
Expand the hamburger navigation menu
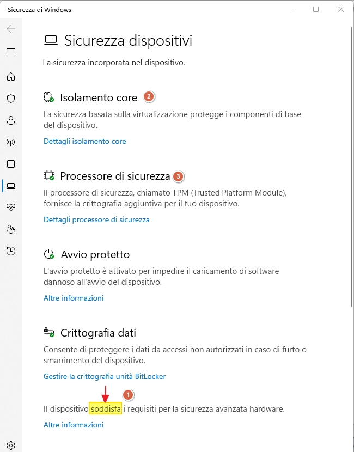coord(11,51)
